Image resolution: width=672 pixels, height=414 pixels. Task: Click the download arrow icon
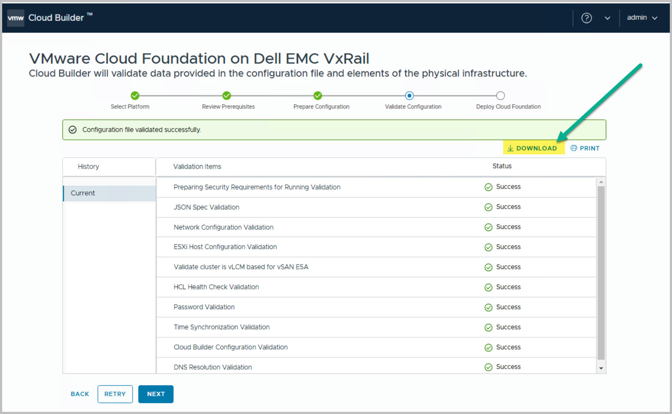(x=510, y=148)
